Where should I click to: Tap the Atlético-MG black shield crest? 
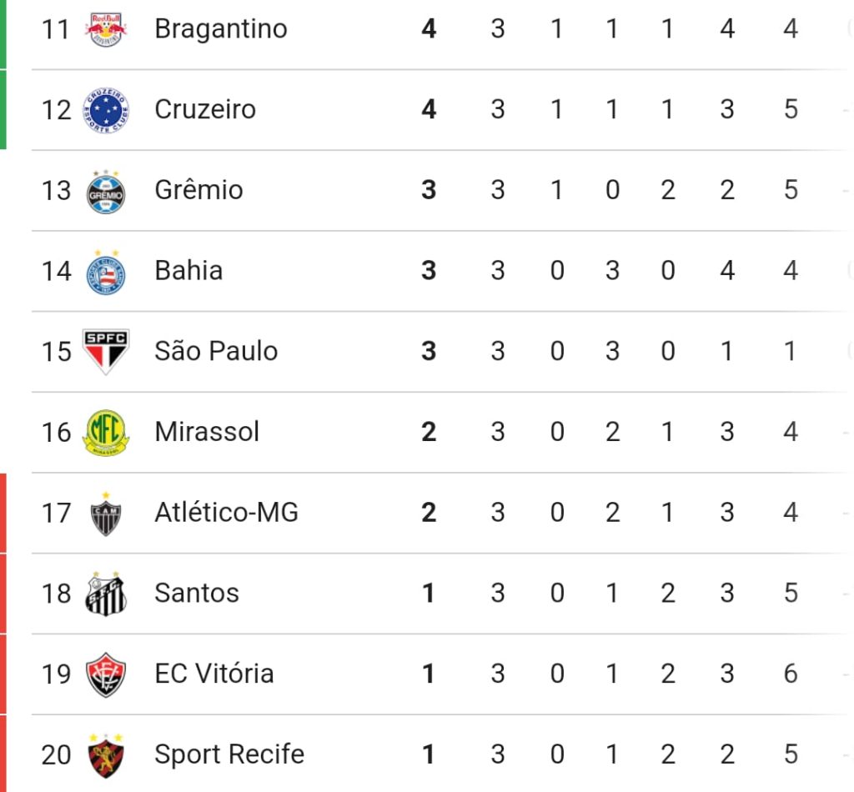pyautogui.click(x=106, y=514)
